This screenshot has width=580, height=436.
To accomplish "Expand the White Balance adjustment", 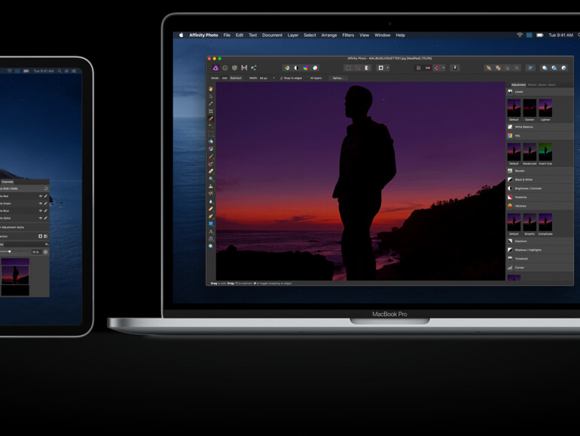I will [539, 127].
